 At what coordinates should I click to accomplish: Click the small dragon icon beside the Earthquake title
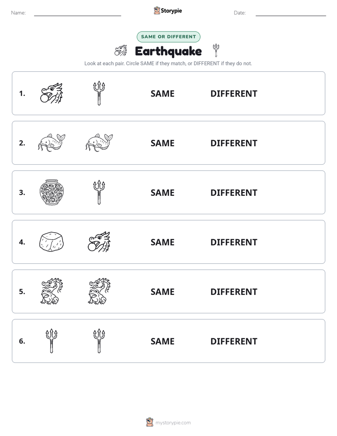[x=121, y=50]
